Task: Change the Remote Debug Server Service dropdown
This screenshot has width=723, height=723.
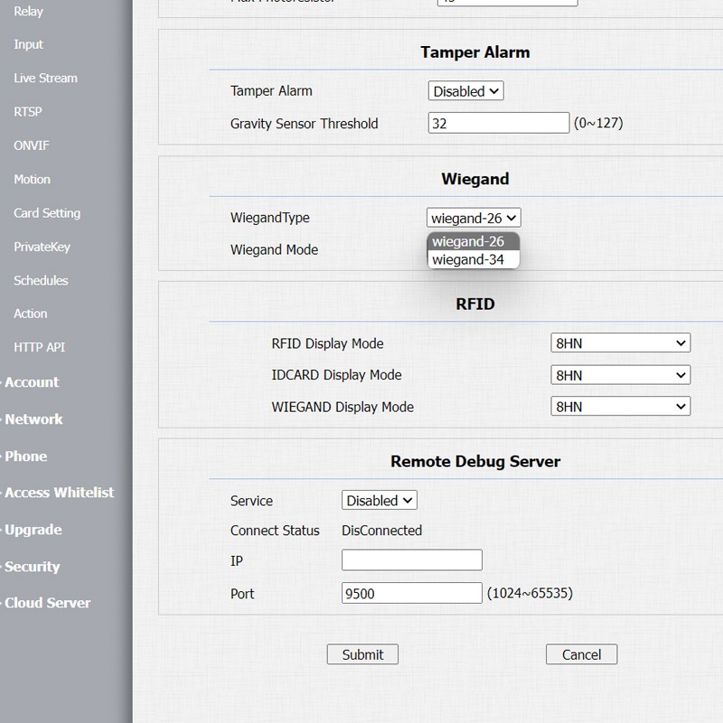Action: coord(380,501)
